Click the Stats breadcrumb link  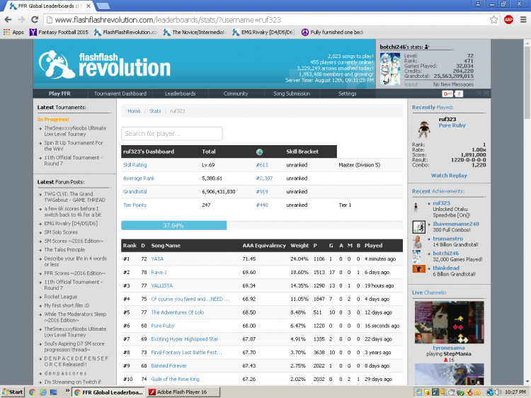click(x=155, y=111)
